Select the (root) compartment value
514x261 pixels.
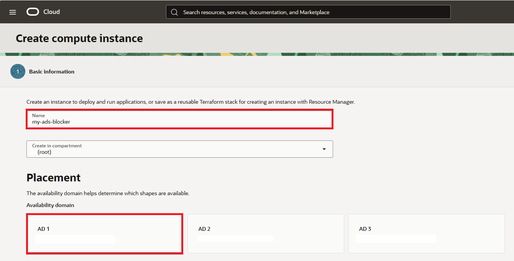[x=44, y=152]
